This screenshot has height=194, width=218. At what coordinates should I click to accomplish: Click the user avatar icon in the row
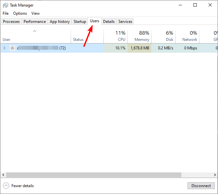[12, 48]
